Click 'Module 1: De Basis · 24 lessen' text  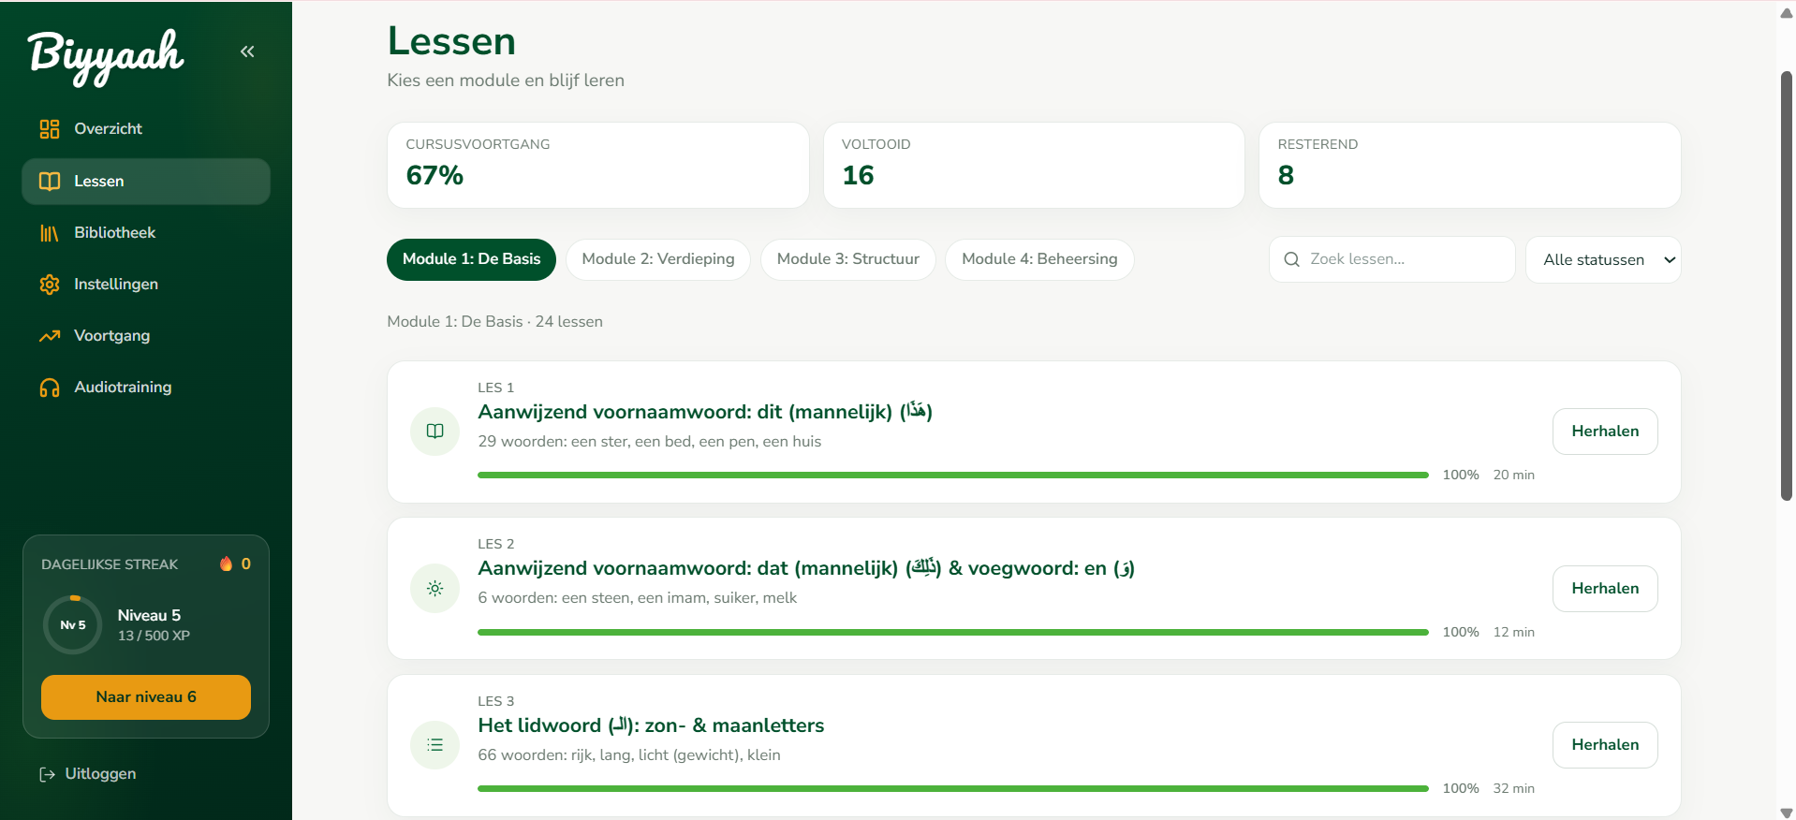click(494, 322)
